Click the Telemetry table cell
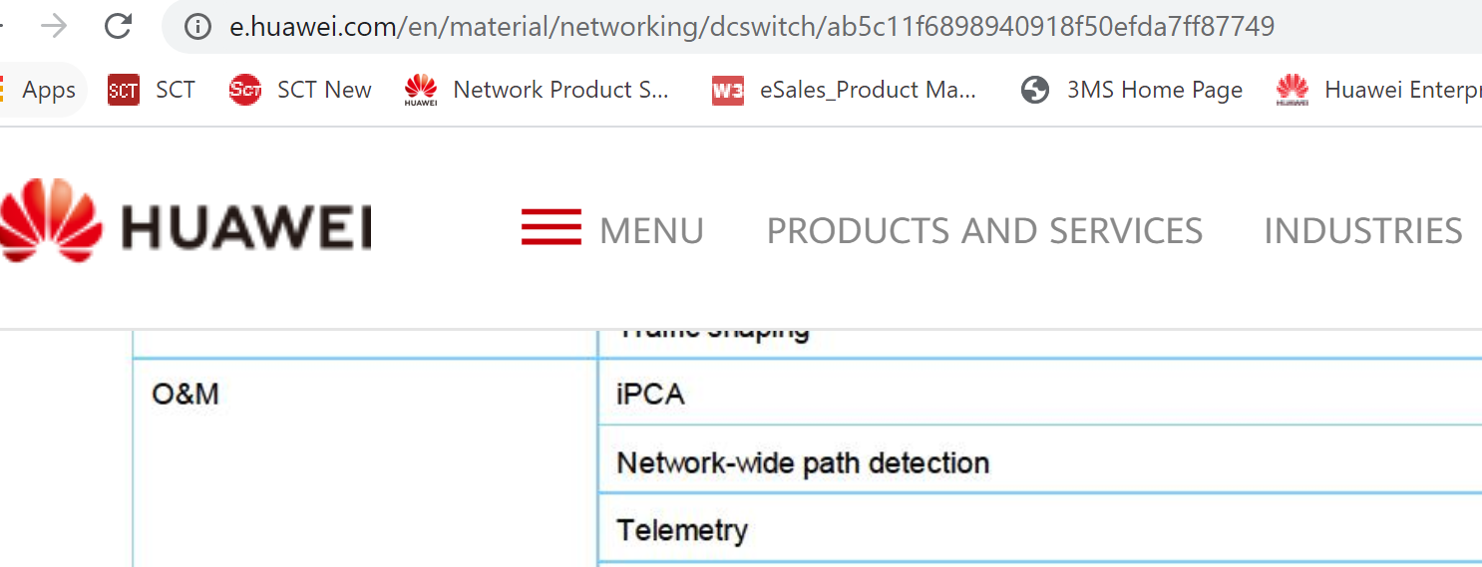The image size is (1482, 567). (1039, 527)
